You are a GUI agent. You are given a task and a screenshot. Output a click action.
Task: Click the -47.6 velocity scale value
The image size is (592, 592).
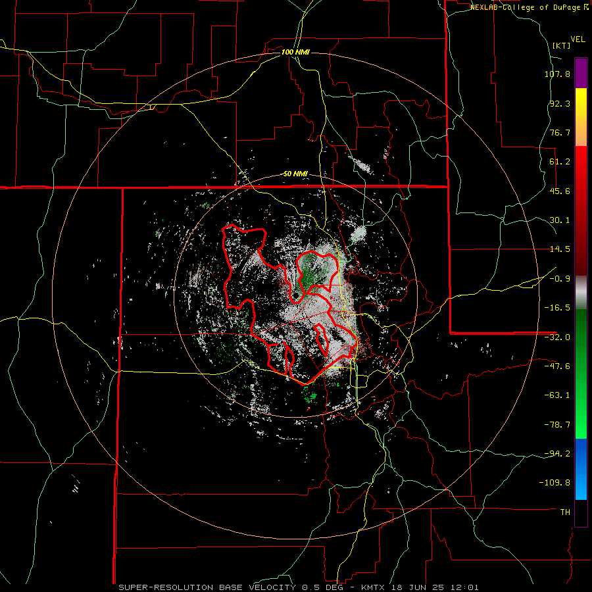point(557,366)
